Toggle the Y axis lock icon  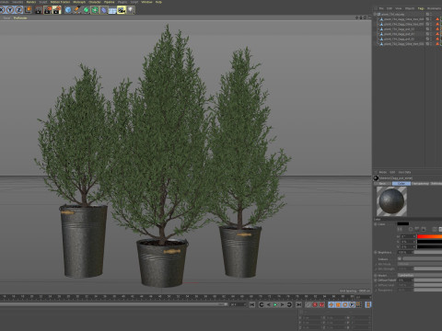point(10,10)
